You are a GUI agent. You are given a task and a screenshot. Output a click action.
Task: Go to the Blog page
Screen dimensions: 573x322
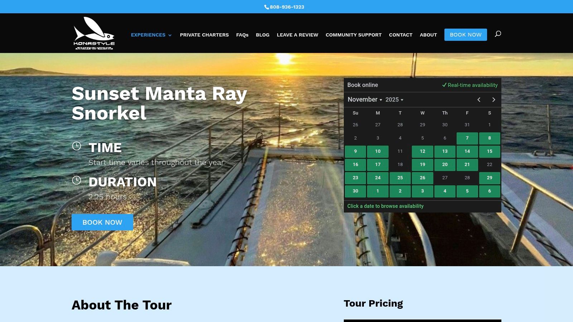coord(263,35)
